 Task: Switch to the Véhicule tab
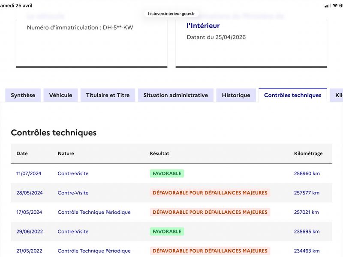pos(60,95)
